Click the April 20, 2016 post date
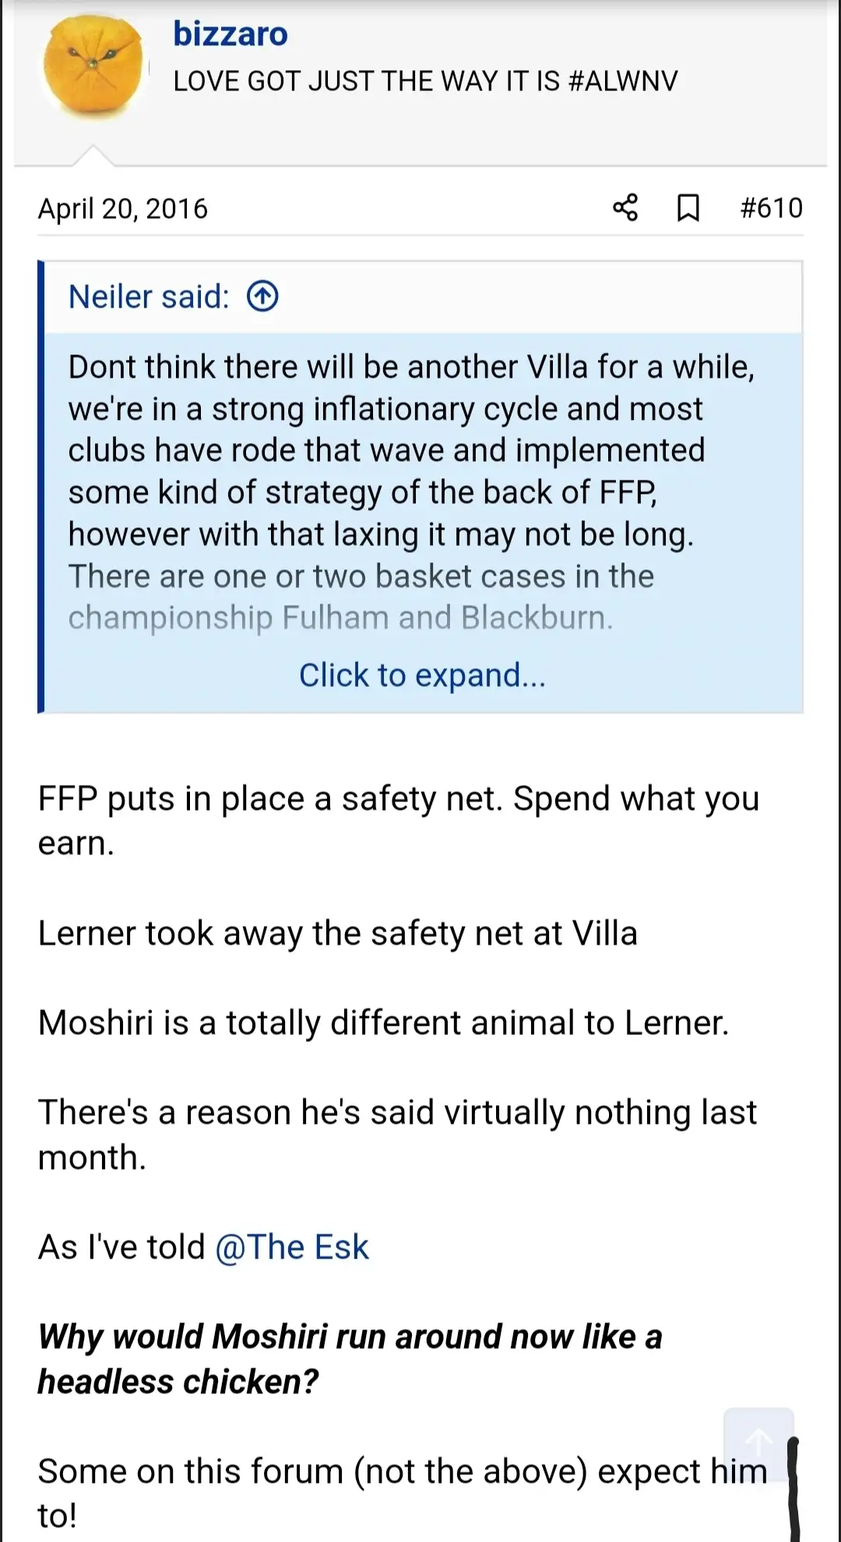The height and width of the screenshot is (1542, 841). [123, 209]
